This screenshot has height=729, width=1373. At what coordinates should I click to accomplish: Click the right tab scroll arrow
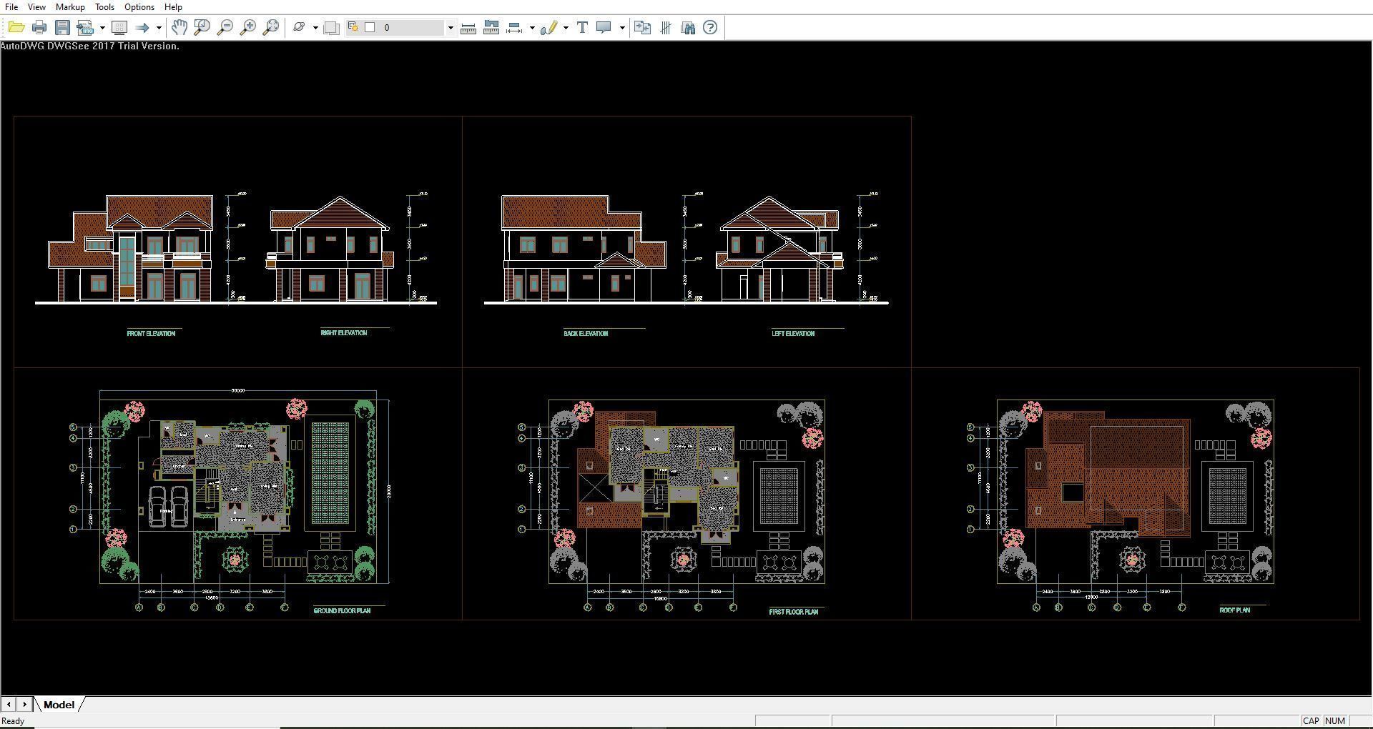(24, 705)
